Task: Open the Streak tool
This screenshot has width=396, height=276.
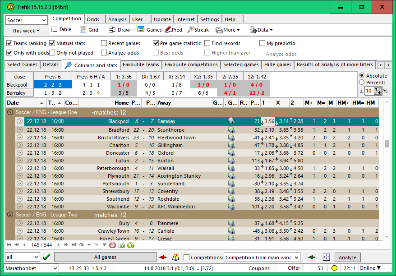Action: point(198,30)
